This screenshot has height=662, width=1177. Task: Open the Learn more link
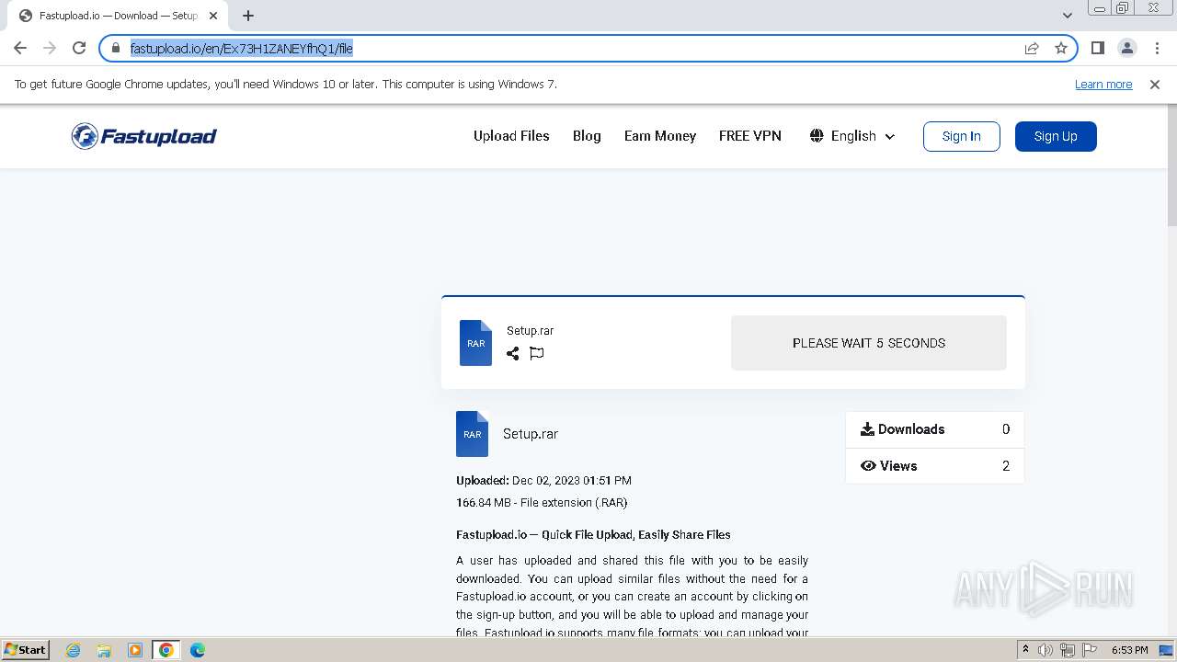tap(1103, 85)
